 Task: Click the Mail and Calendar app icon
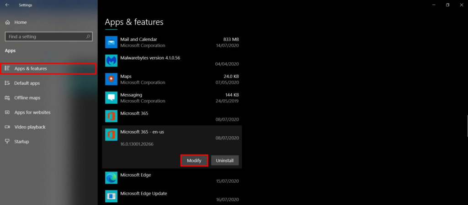click(x=112, y=42)
